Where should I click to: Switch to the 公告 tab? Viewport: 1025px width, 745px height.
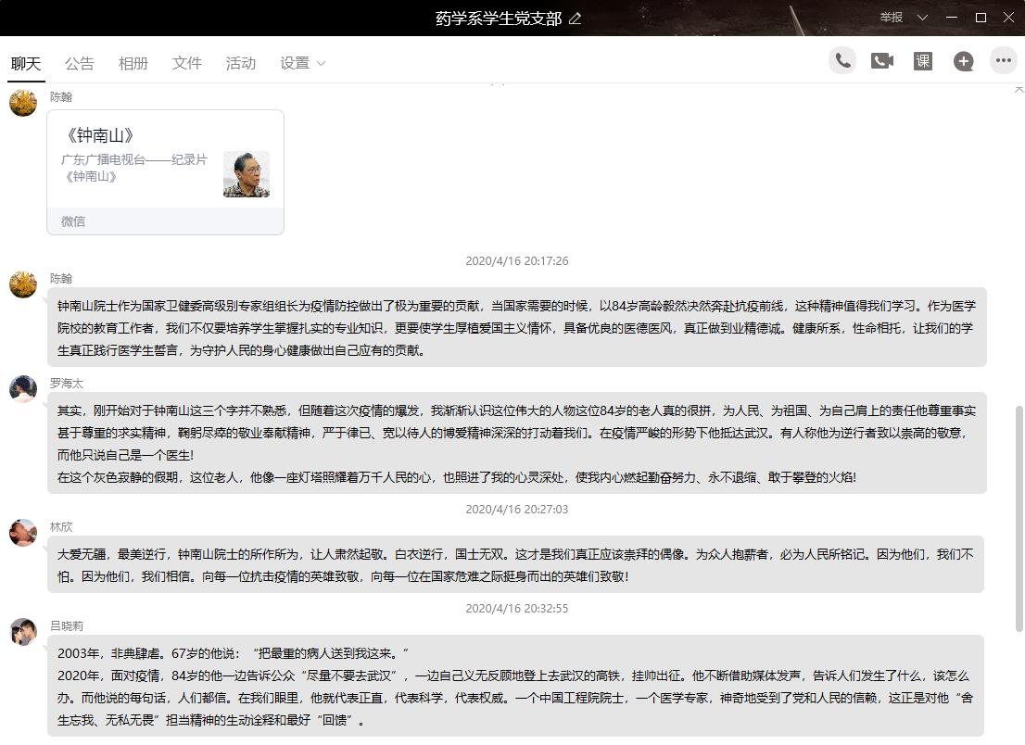(80, 63)
